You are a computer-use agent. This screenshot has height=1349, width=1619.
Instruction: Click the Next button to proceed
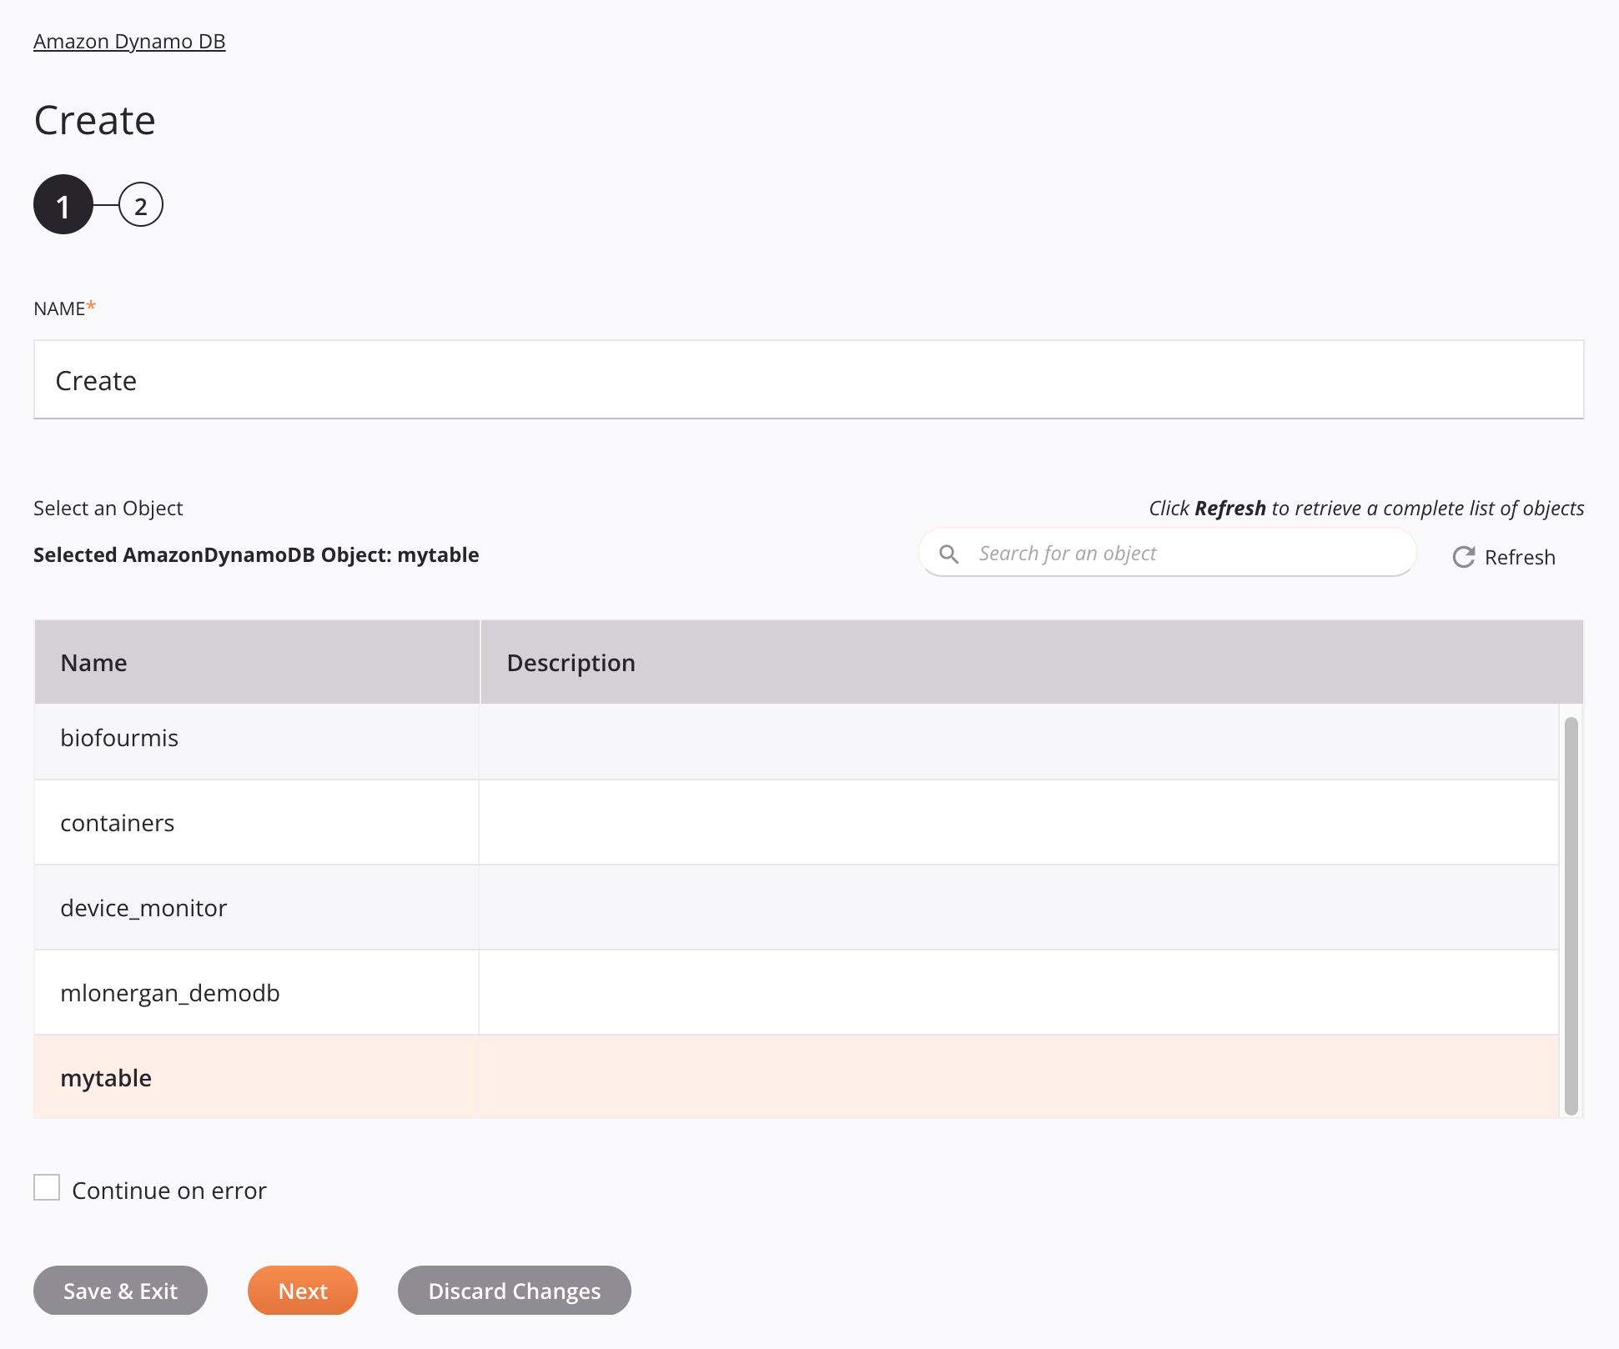[303, 1290]
